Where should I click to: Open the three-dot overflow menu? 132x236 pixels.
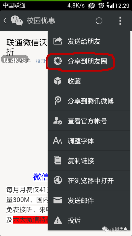tap(120, 21)
